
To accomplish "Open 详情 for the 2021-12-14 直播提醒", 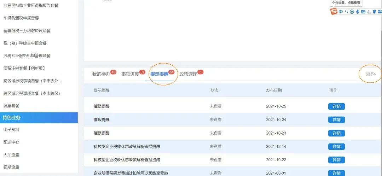I will (x=336, y=147).
